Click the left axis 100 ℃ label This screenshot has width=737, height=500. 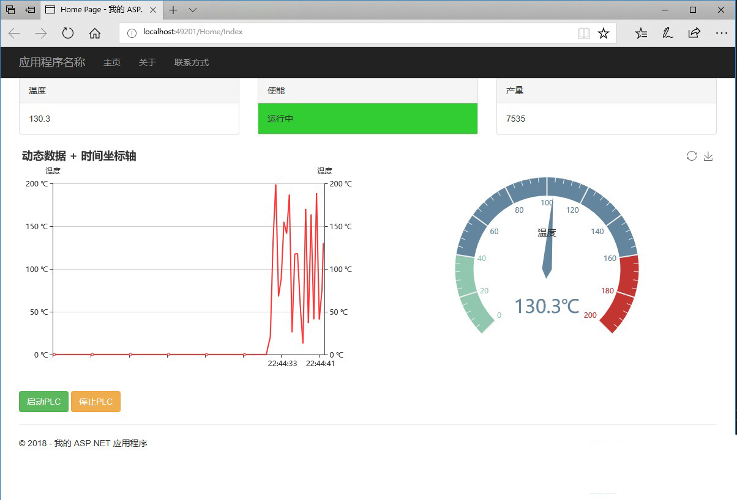pyautogui.click(x=36, y=269)
